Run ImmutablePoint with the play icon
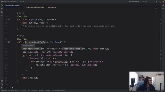 point(143,2)
